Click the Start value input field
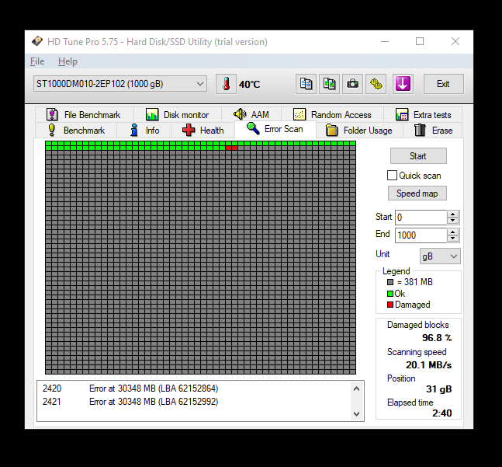 pyautogui.click(x=421, y=218)
